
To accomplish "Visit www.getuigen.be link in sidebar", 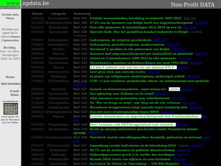I will [x=10, y=101].
